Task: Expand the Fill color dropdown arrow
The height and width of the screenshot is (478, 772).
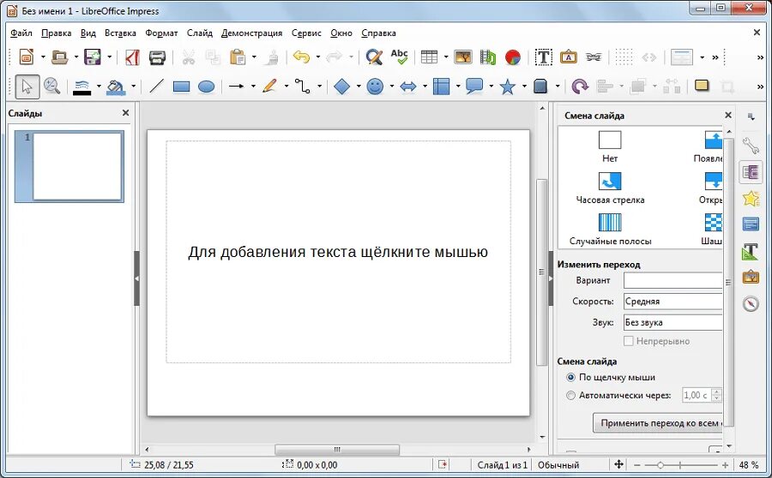Action: (x=133, y=87)
